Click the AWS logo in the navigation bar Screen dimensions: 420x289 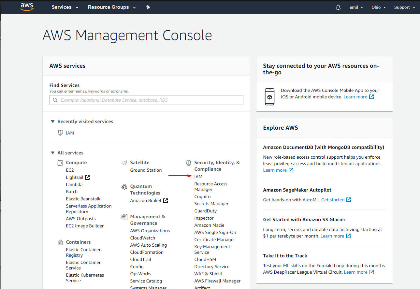coord(27,7)
